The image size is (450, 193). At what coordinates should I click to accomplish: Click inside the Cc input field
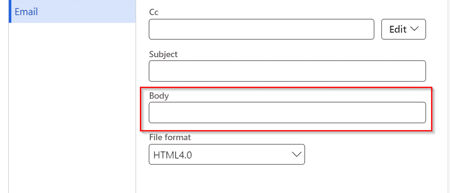coord(261,29)
